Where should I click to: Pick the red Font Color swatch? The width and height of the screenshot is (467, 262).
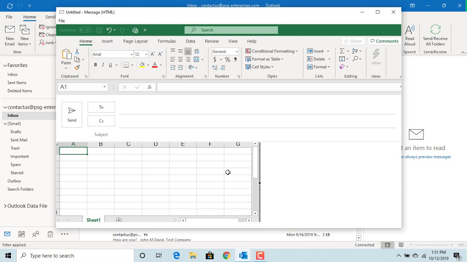[155, 65]
